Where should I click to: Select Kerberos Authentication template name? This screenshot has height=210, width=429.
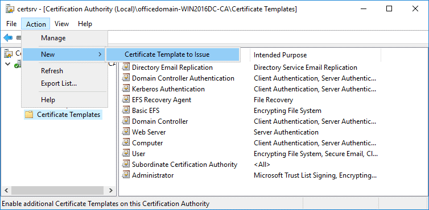[168, 89]
